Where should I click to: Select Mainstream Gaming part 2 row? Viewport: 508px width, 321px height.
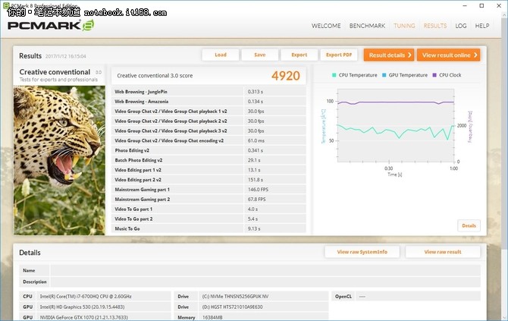[x=209, y=200]
